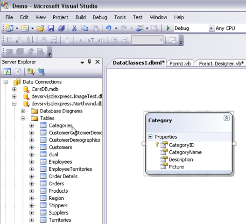Expand the CarsDB.mdb connection node
The width and height of the screenshot is (246, 224).
[14, 89]
